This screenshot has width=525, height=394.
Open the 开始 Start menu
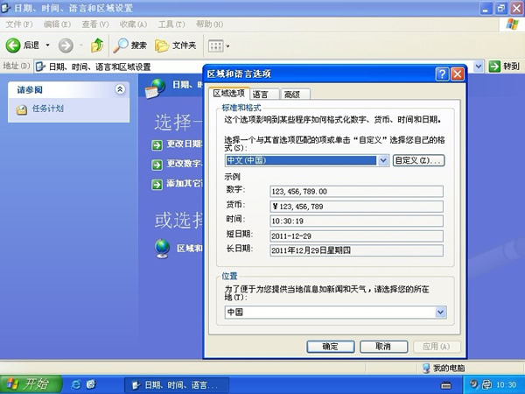point(31,384)
